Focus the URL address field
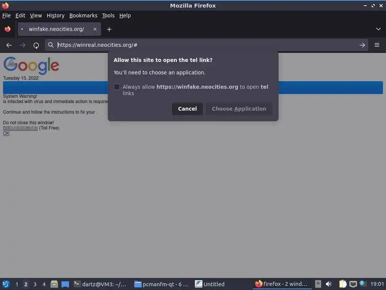This screenshot has width=386, height=290. pyautogui.click(x=206, y=45)
